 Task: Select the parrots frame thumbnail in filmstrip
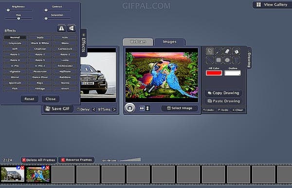[x=38, y=174]
